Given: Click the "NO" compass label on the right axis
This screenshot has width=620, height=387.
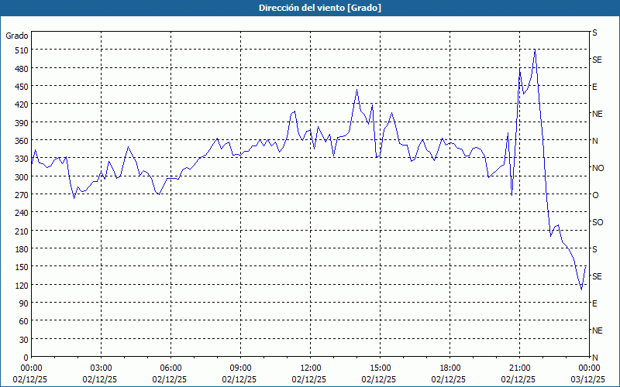Looking at the screenshot, I should click(598, 168).
